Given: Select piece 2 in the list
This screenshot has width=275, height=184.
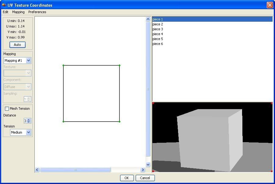Looking at the screenshot, I should pos(212,24).
